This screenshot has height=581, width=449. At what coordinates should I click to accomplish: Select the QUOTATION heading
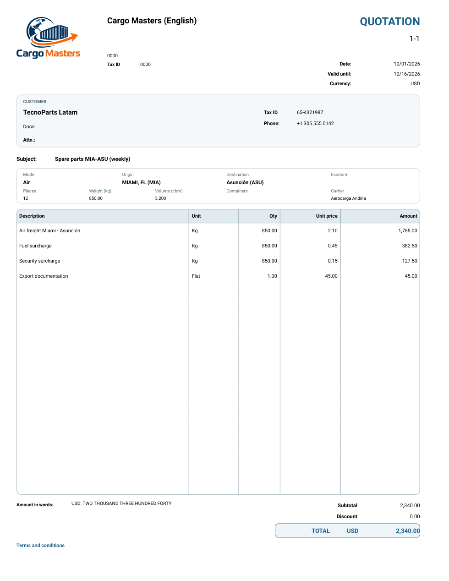390,22
